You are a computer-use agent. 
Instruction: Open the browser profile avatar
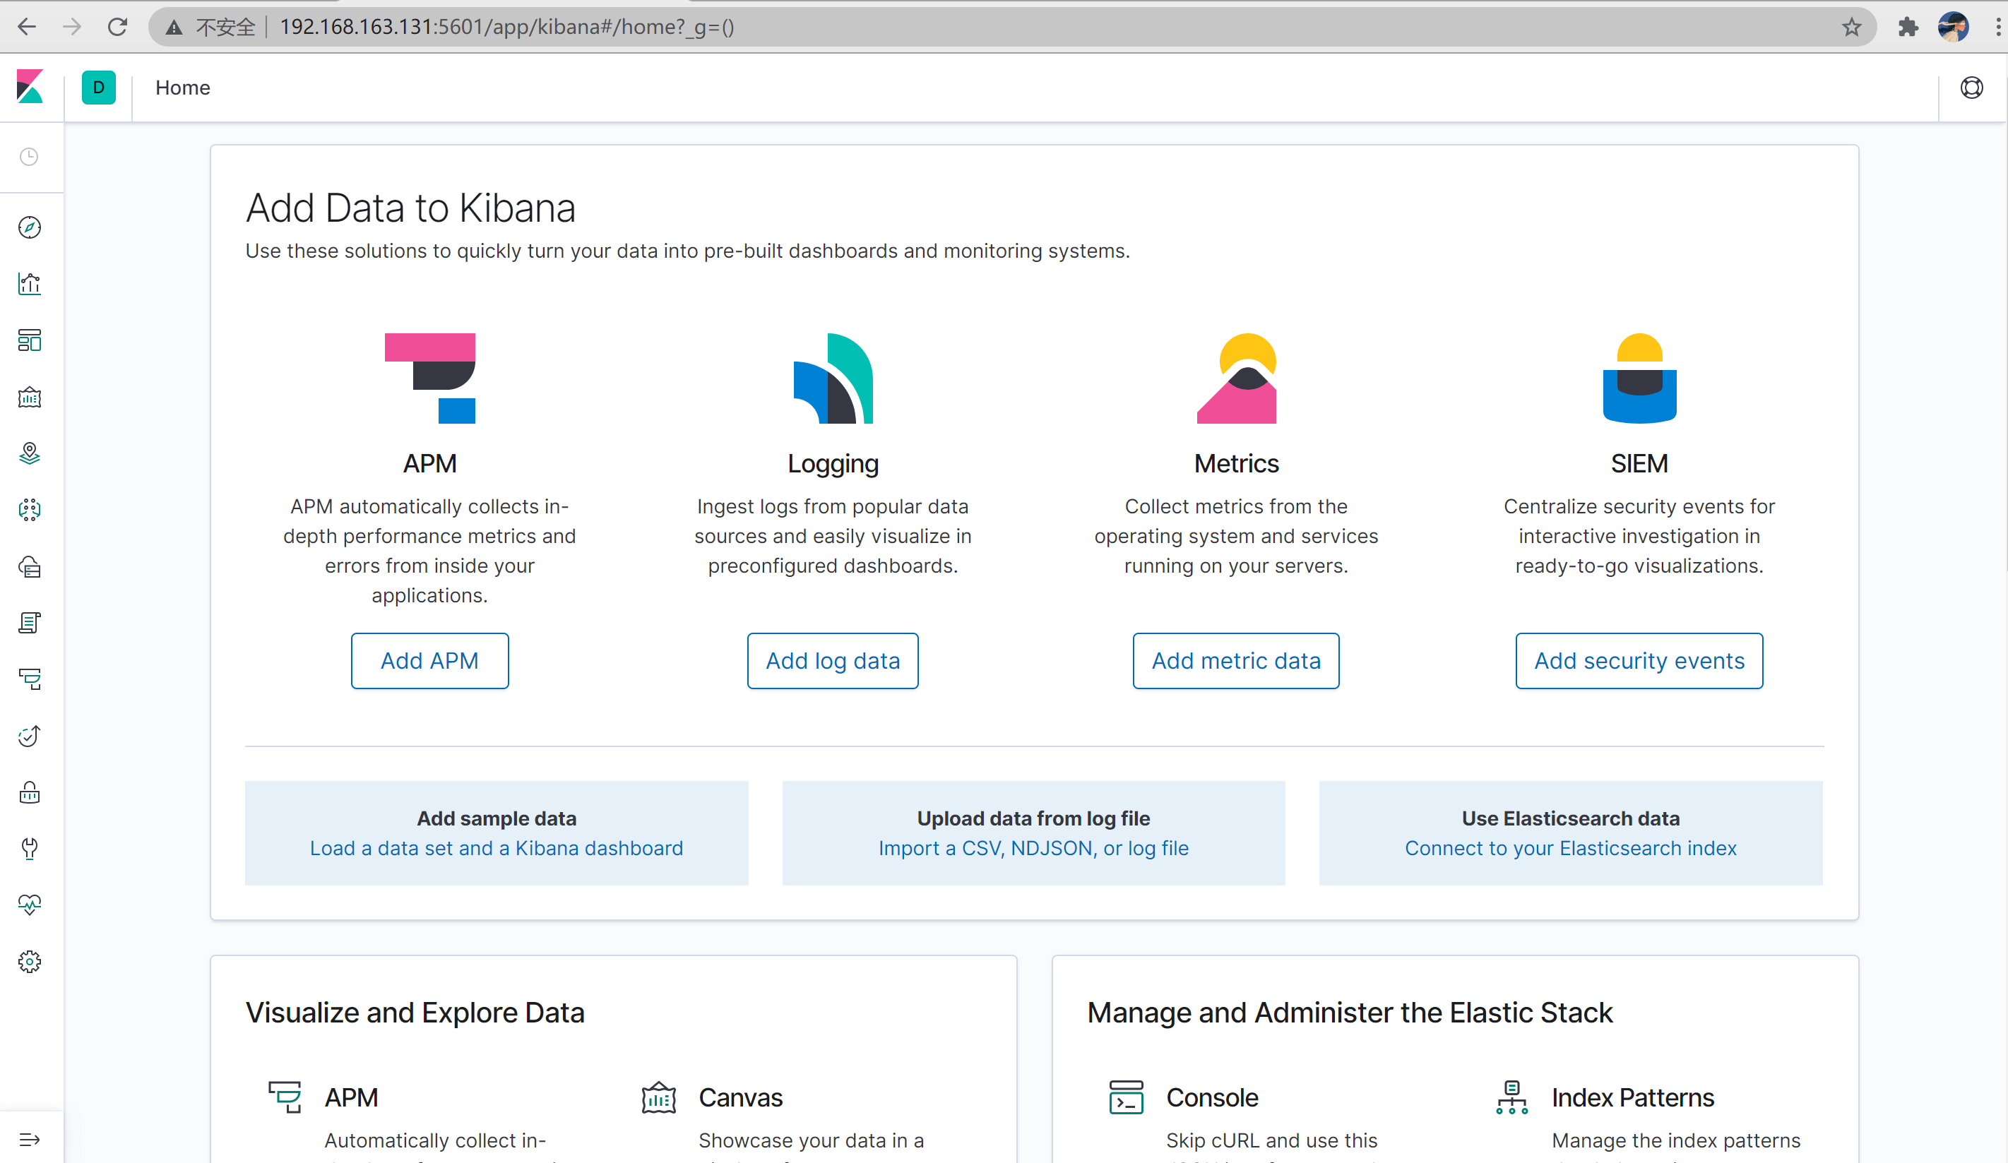pos(1953,27)
